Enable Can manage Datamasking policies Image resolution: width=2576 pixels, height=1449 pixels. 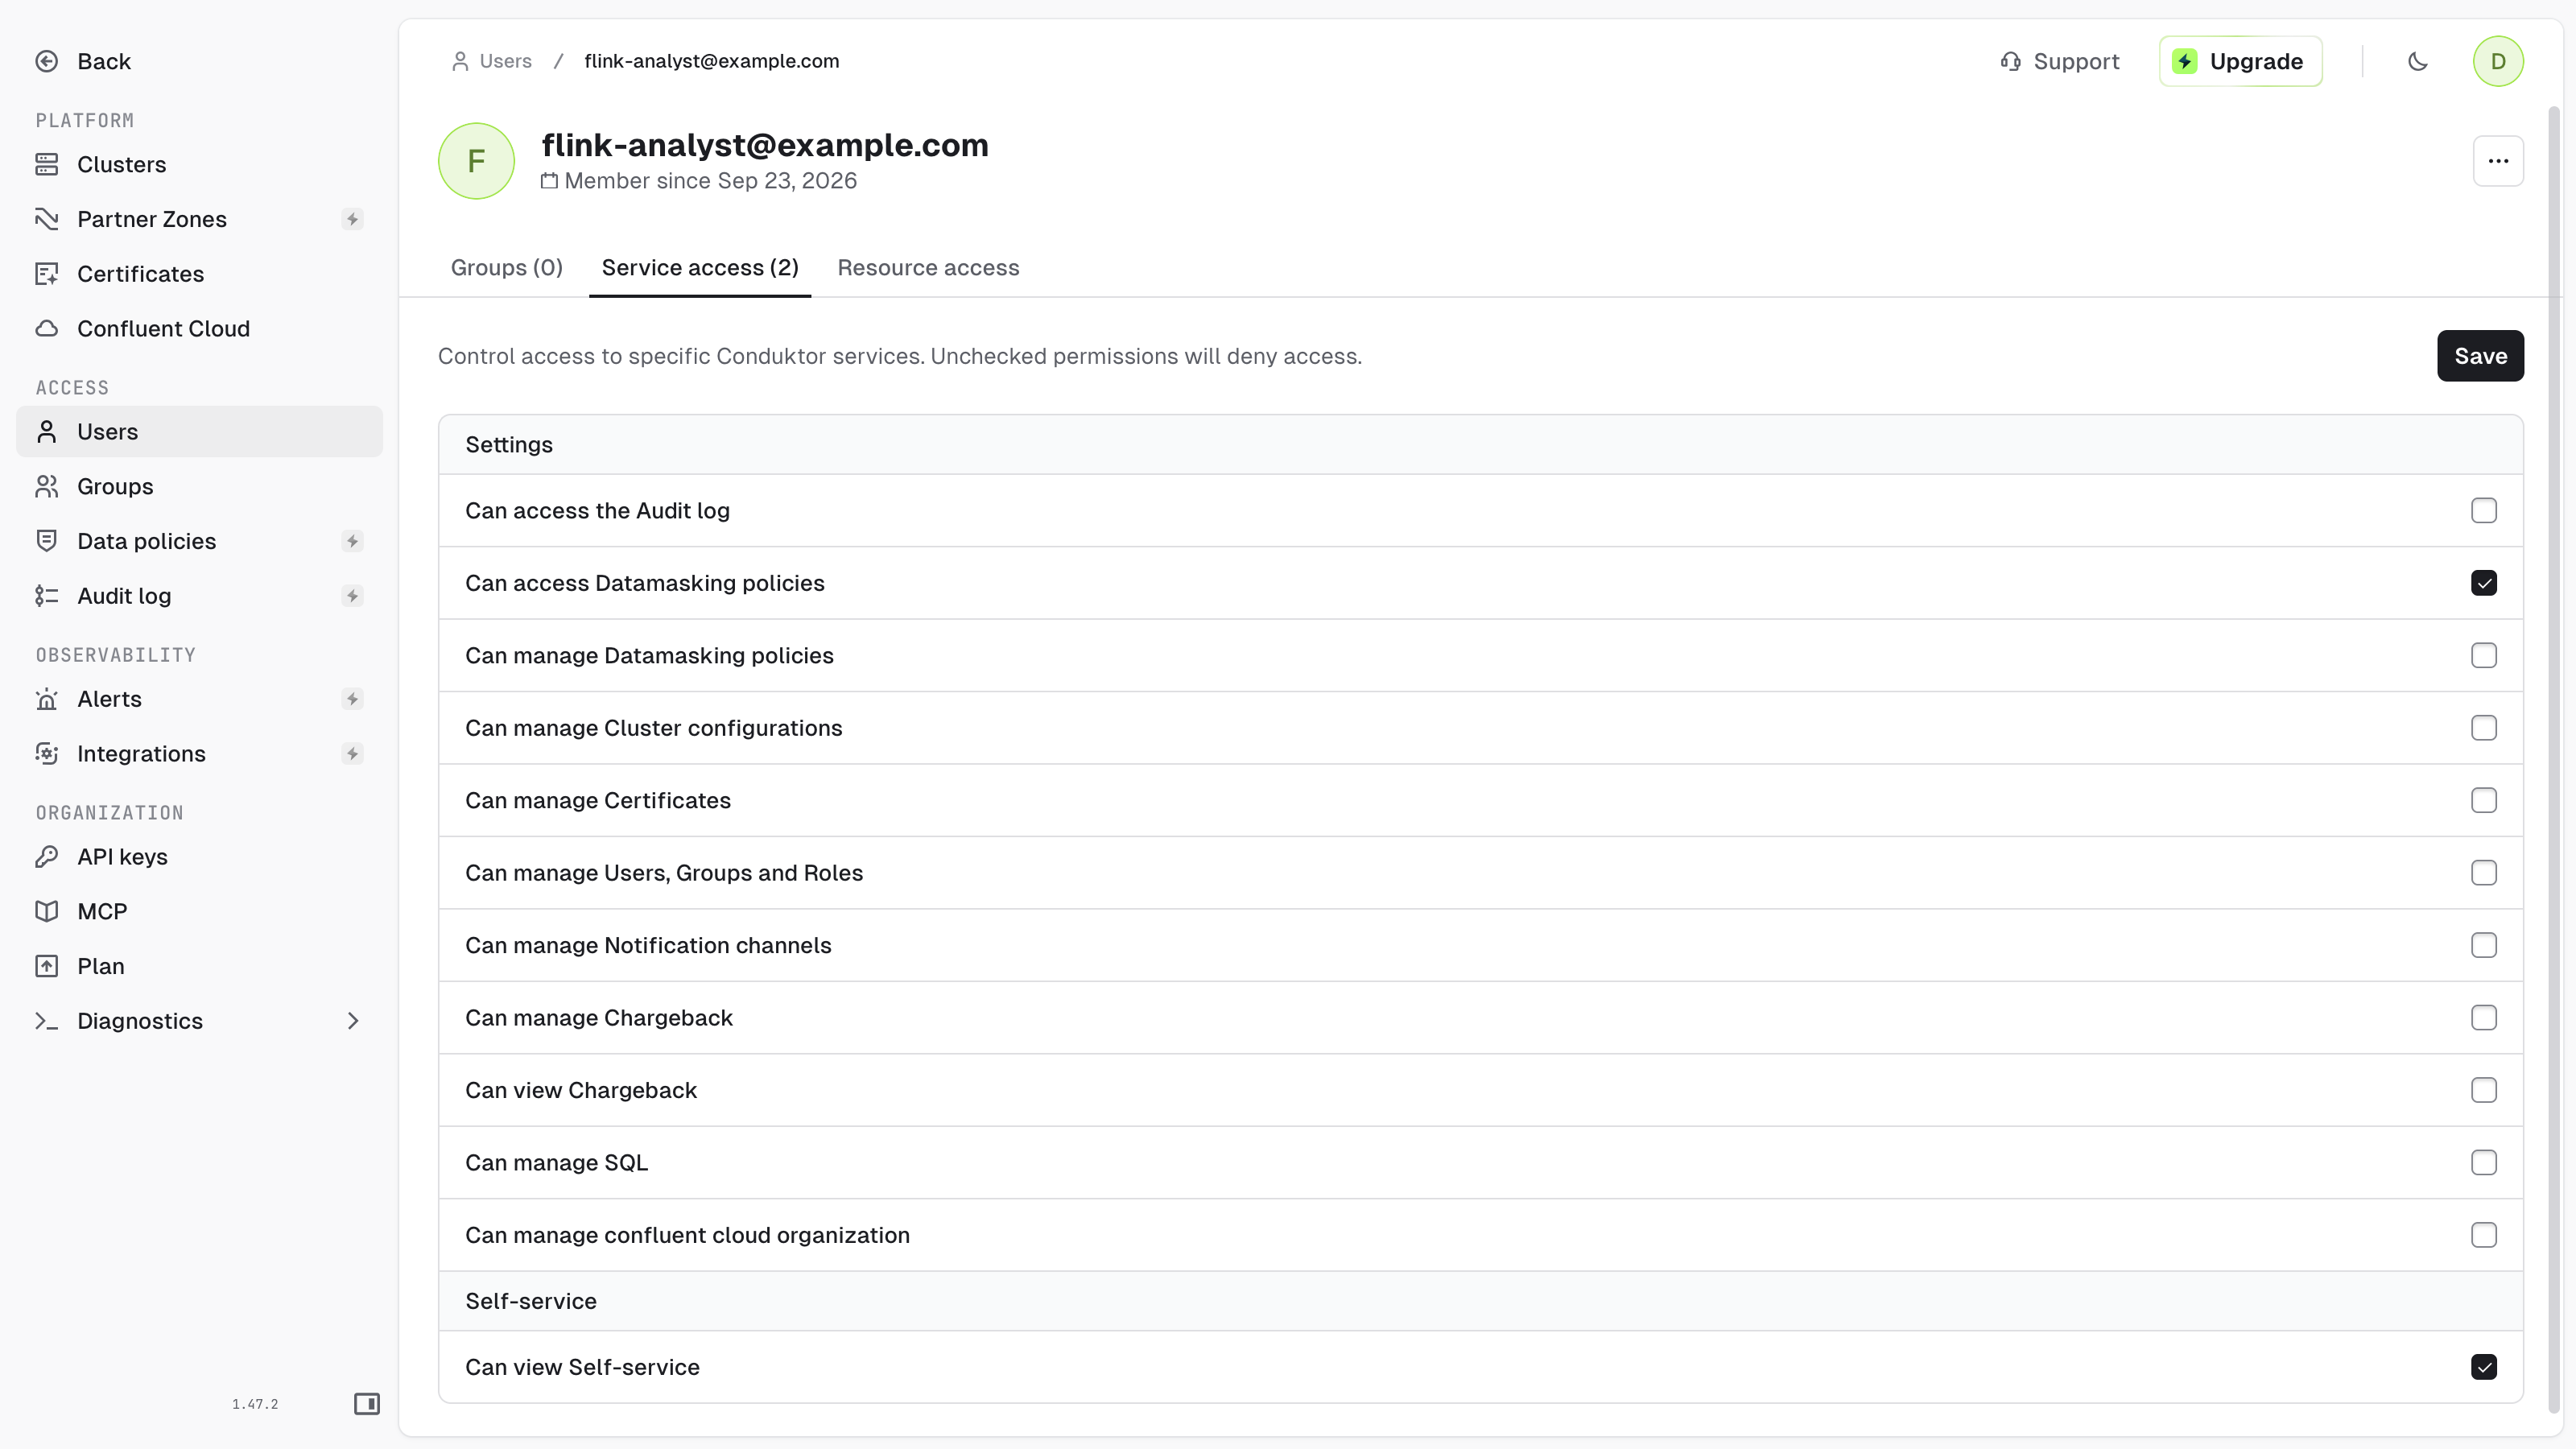[2483, 656]
